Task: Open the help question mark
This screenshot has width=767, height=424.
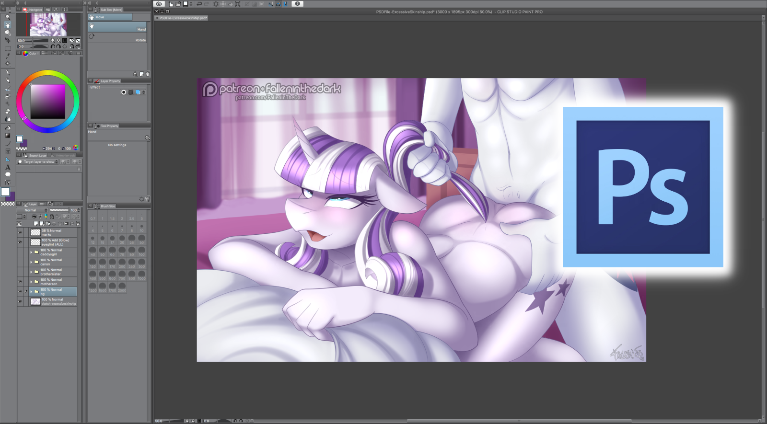Action: point(298,4)
